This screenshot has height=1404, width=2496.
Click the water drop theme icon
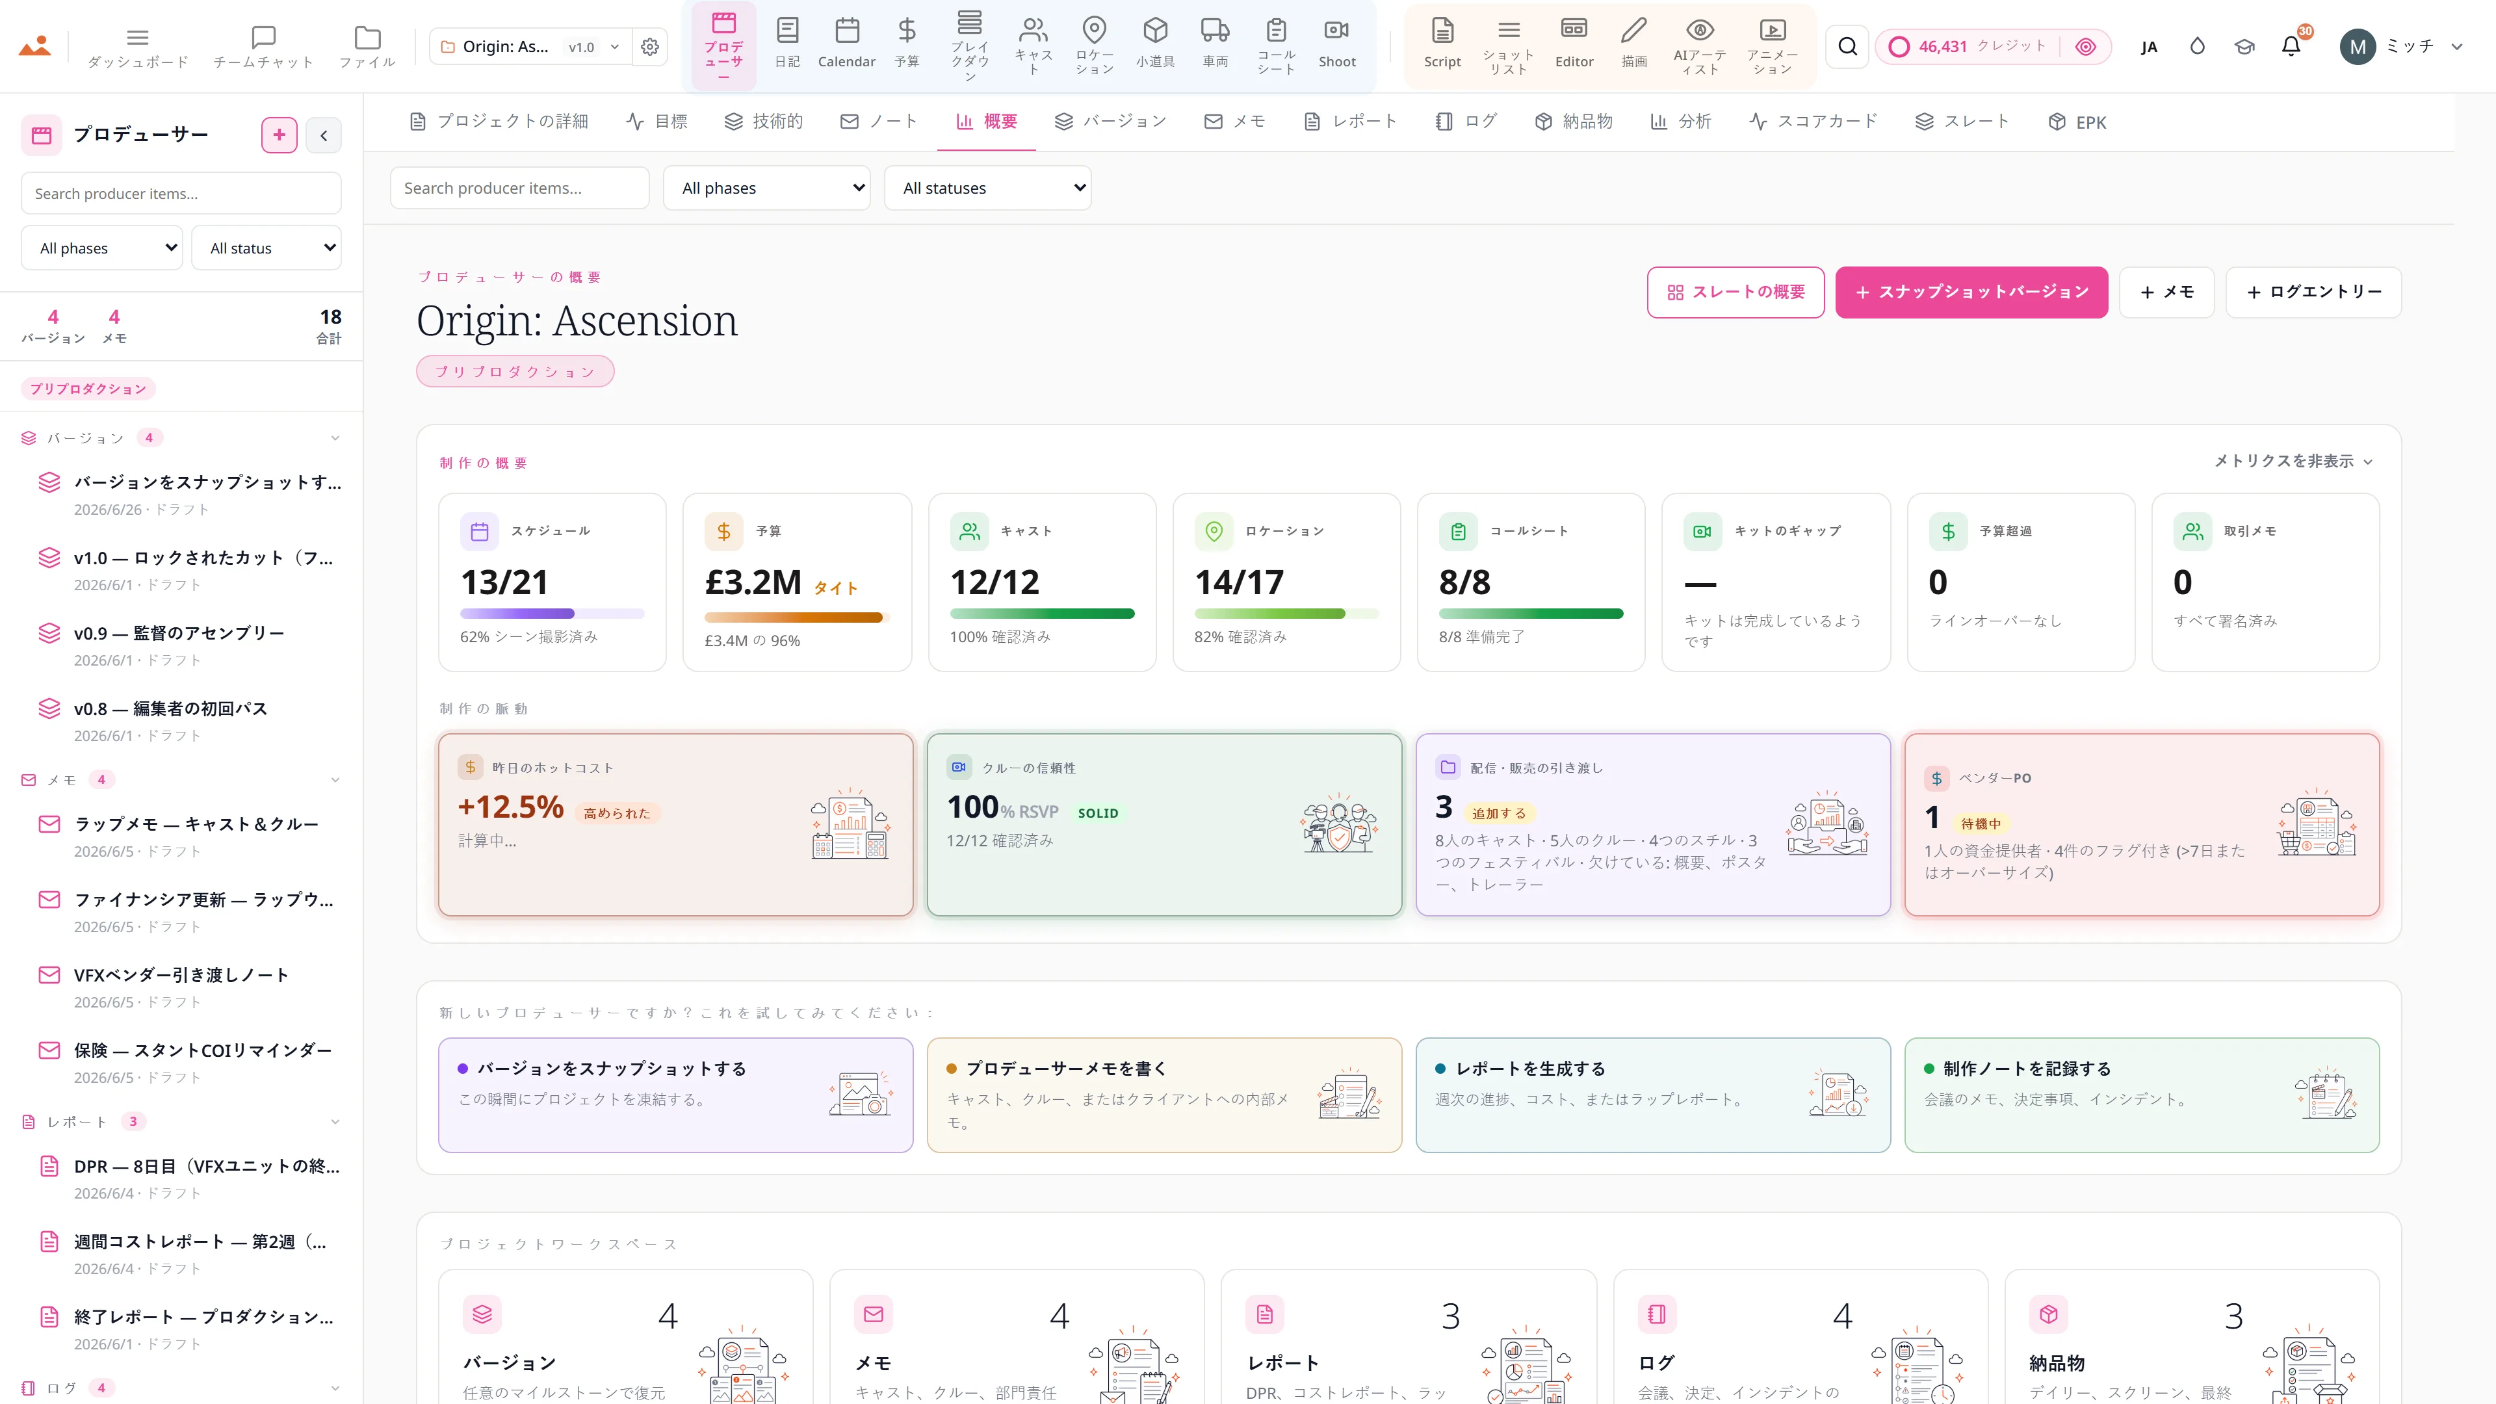[2196, 47]
